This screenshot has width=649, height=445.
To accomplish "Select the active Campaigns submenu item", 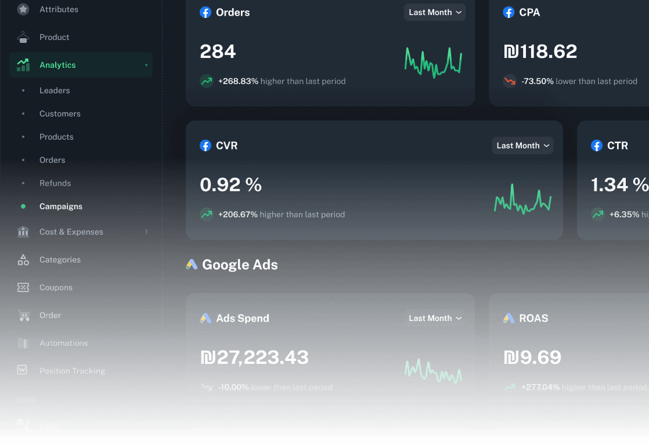I will click(61, 206).
